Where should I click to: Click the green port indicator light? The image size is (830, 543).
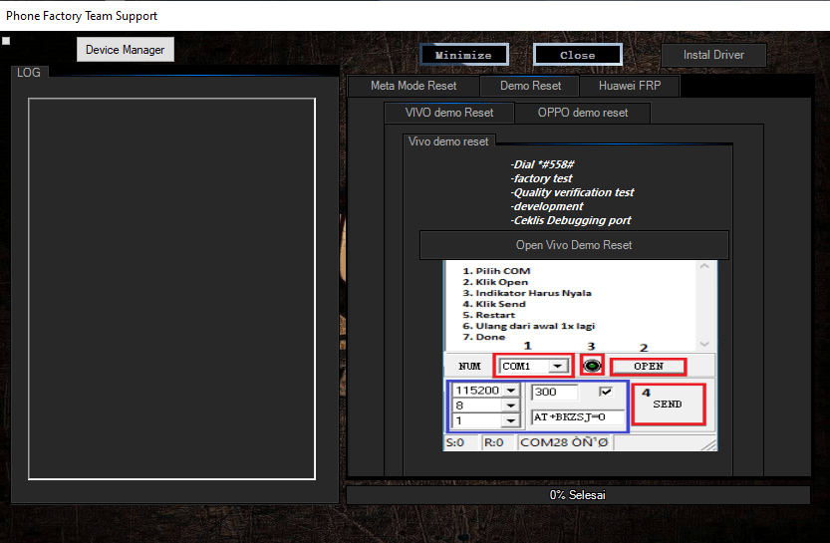click(x=593, y=366)
